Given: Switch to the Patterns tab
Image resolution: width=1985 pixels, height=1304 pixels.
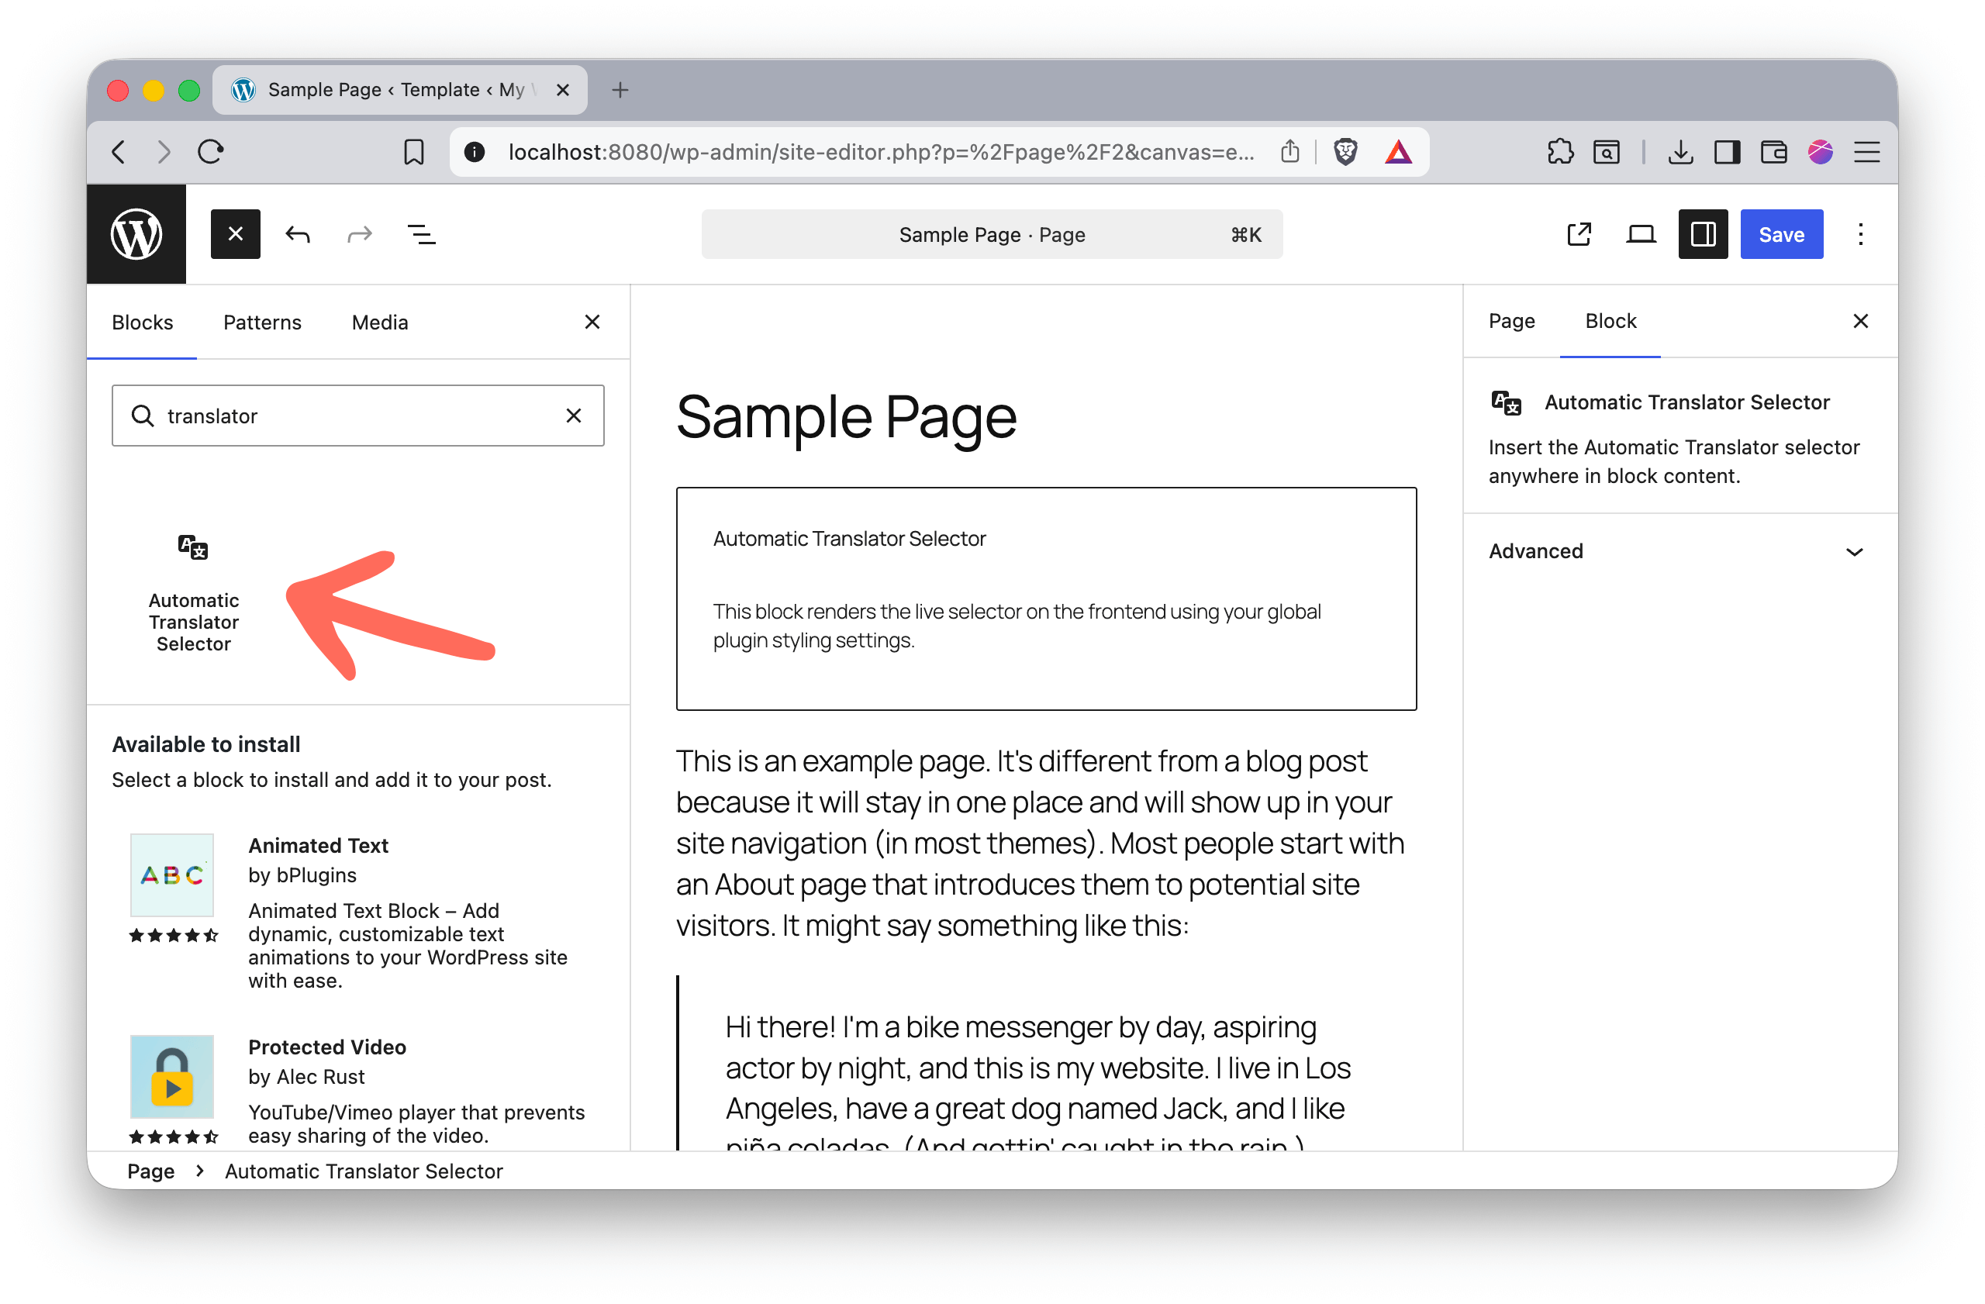Looking at the screenshot, I should [262, 323].
